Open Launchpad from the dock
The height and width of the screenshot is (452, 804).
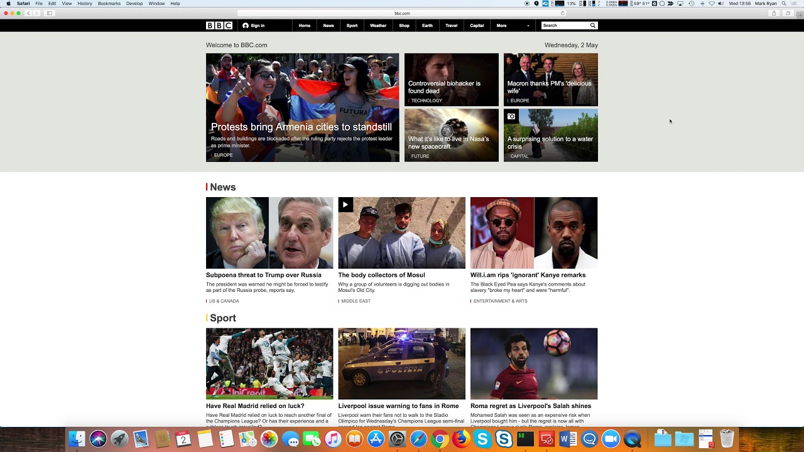coord(119,439)
